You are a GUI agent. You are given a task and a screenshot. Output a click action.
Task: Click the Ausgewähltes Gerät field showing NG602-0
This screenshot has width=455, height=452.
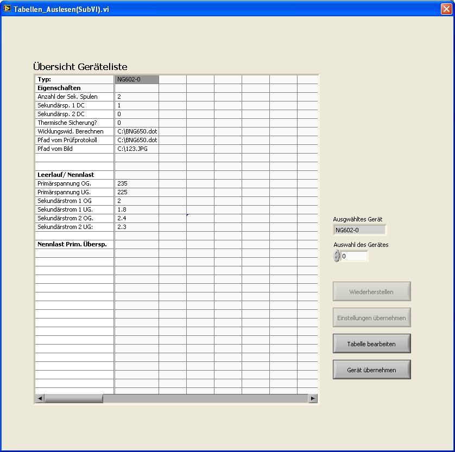pos(359,230)
